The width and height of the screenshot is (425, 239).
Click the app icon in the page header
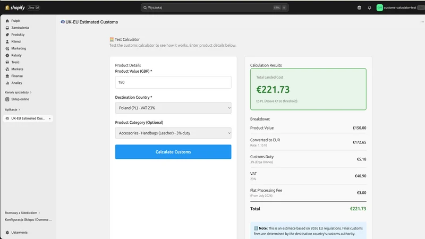tap(63, 22)
